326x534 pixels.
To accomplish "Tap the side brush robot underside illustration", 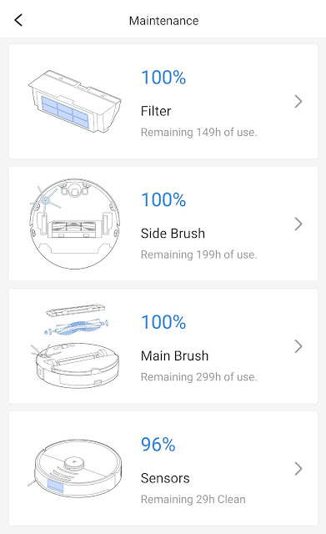I will point(75,224).
